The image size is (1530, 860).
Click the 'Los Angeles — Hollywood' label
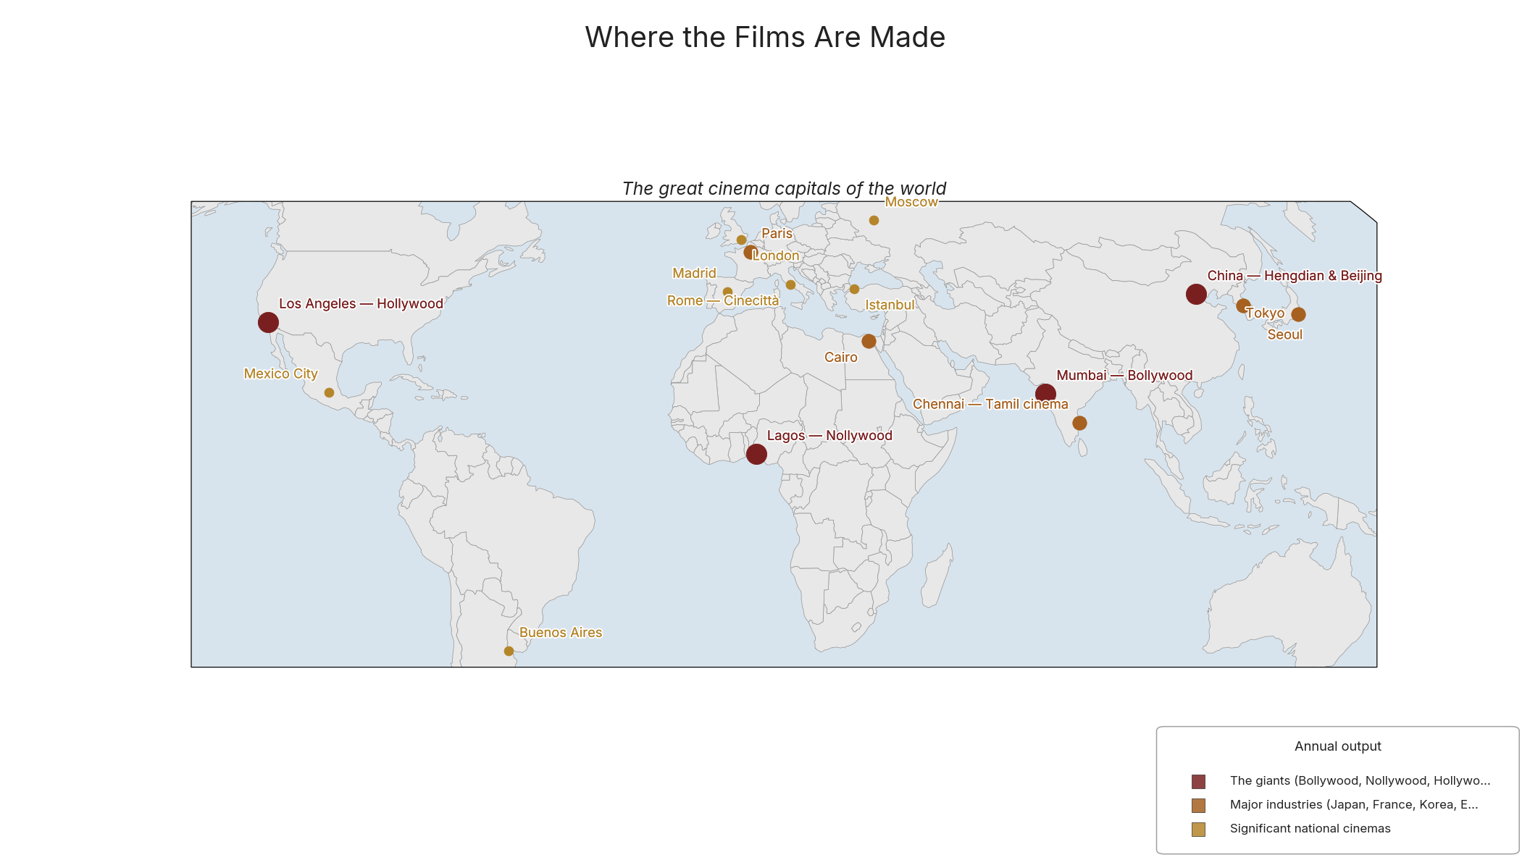361,304
